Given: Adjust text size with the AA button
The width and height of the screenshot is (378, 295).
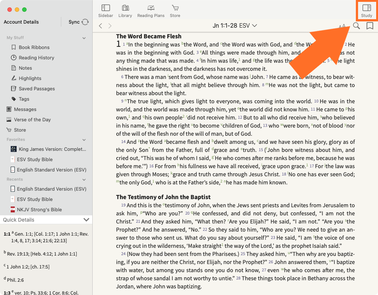Looking at the screenshot, I should (342, 26).
